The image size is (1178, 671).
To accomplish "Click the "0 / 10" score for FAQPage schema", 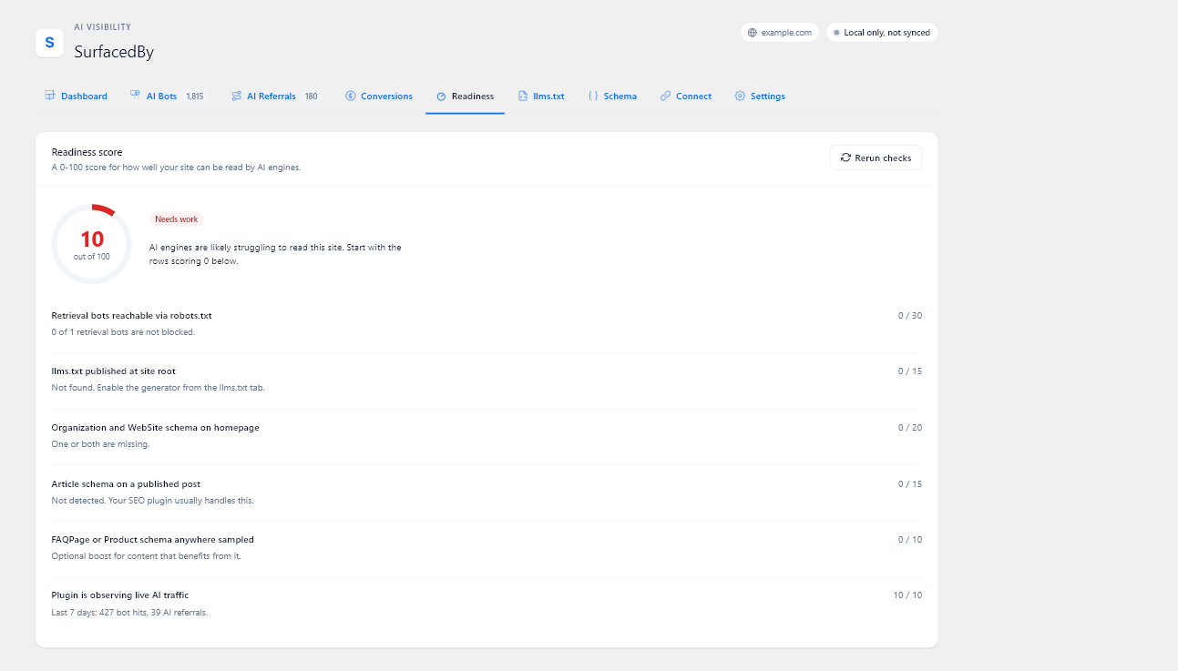I will (910, 540).
